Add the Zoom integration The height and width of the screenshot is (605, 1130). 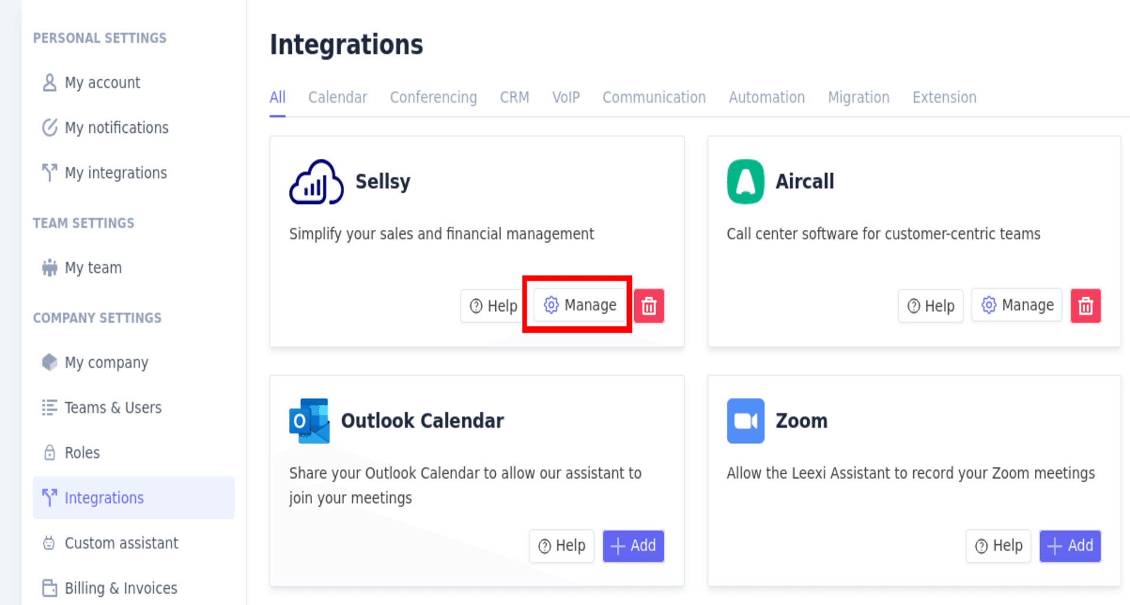tap(1070, 546)
